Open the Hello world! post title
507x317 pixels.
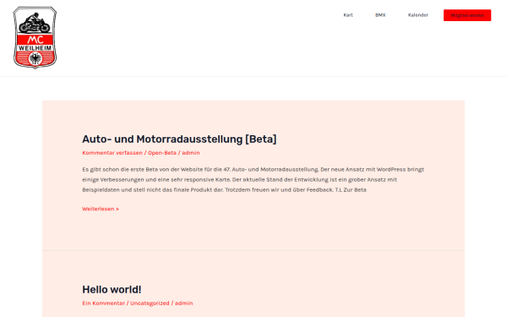pyautogui.click(x=112, y=289)
